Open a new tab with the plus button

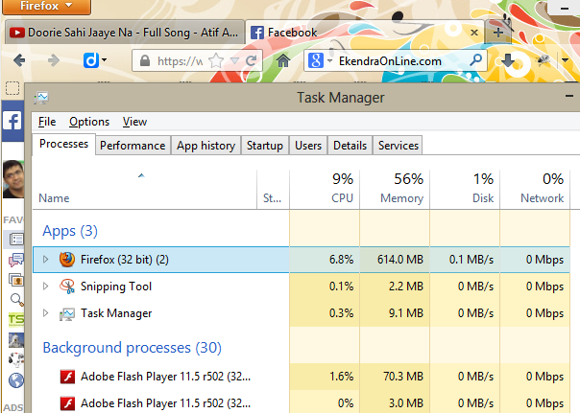point(497,33)
